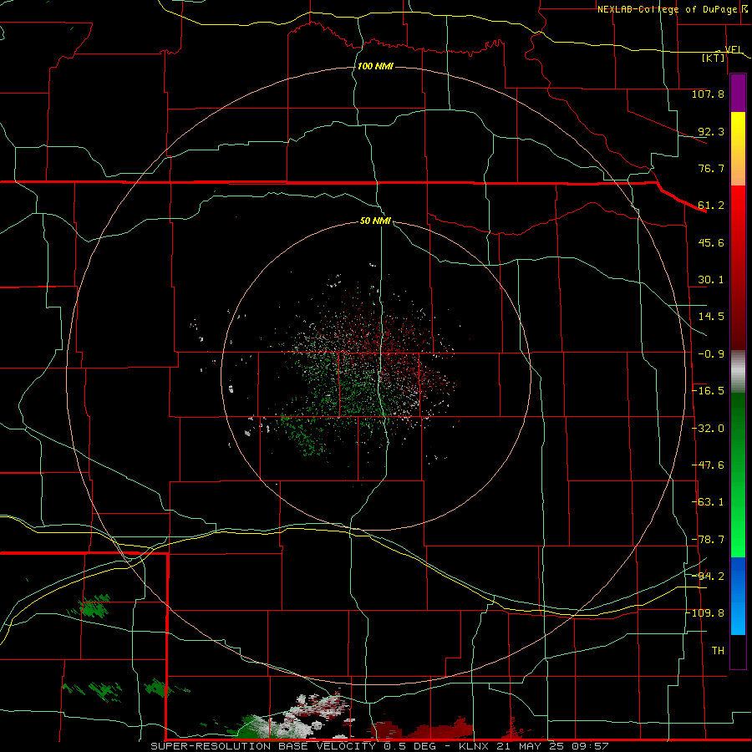This screenshot has width=752, height=752.
Task: Pick the purple segment of the color bar
Action: coord(738,93)
